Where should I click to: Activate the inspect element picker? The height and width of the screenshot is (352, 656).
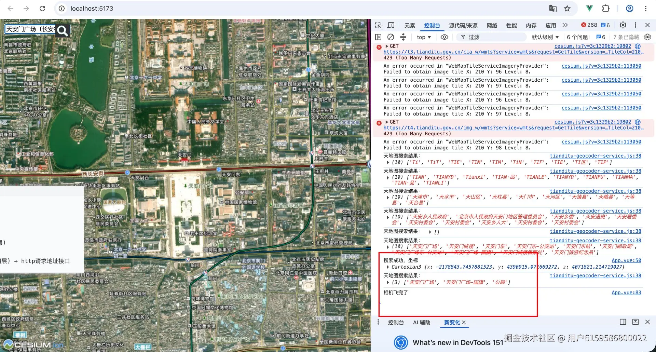click(x=378, y=25)
